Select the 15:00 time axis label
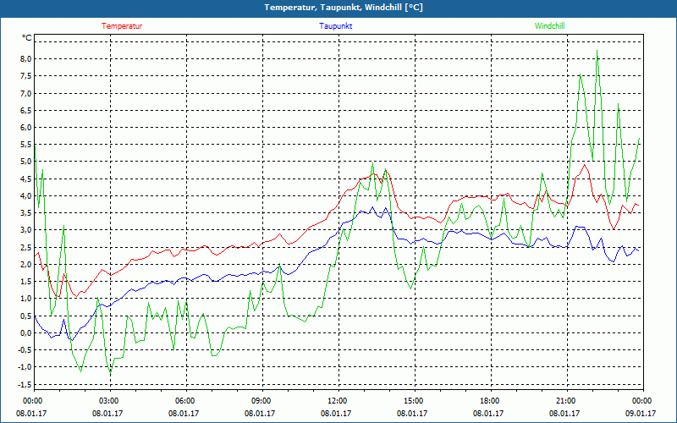Screen dimensions: 677x423 (x=415, y=401)
